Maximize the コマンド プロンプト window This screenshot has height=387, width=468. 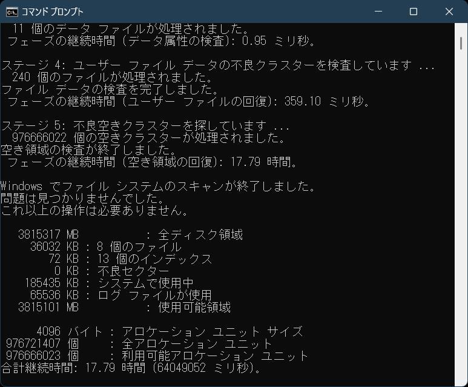pyautogui.click(x=414, y=12)
